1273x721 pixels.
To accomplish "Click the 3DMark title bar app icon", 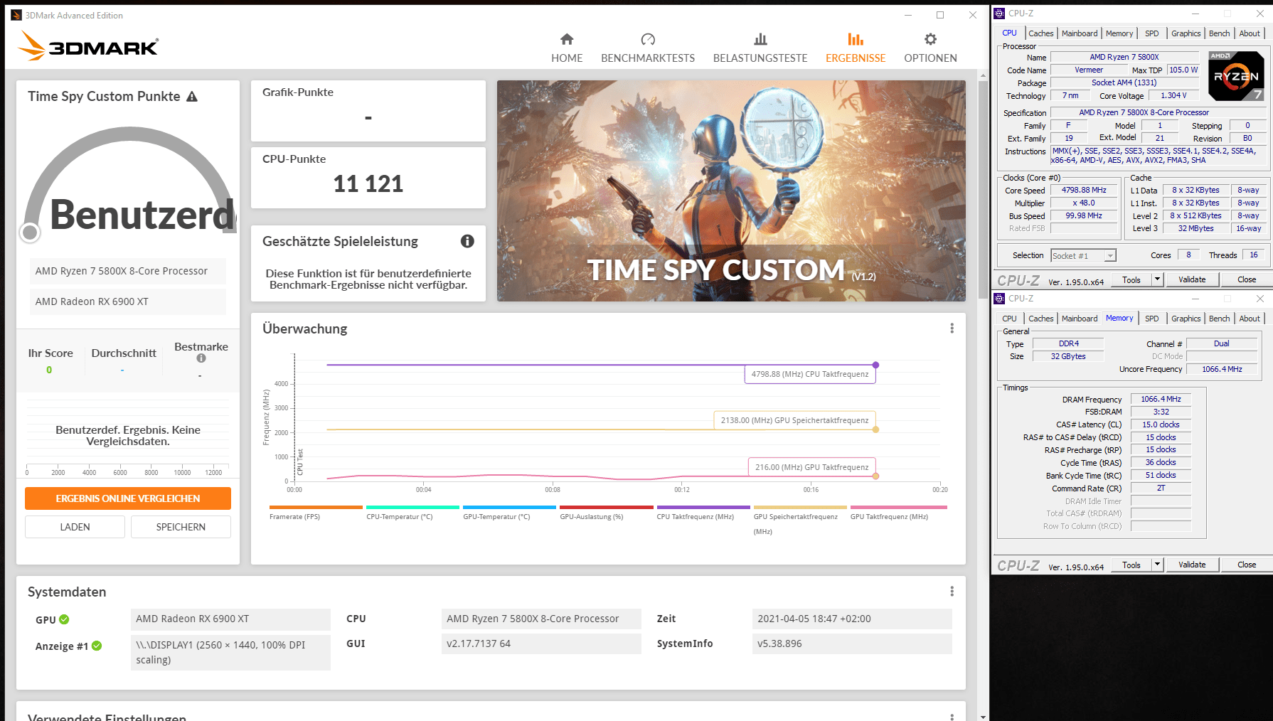I will (16, 15).
